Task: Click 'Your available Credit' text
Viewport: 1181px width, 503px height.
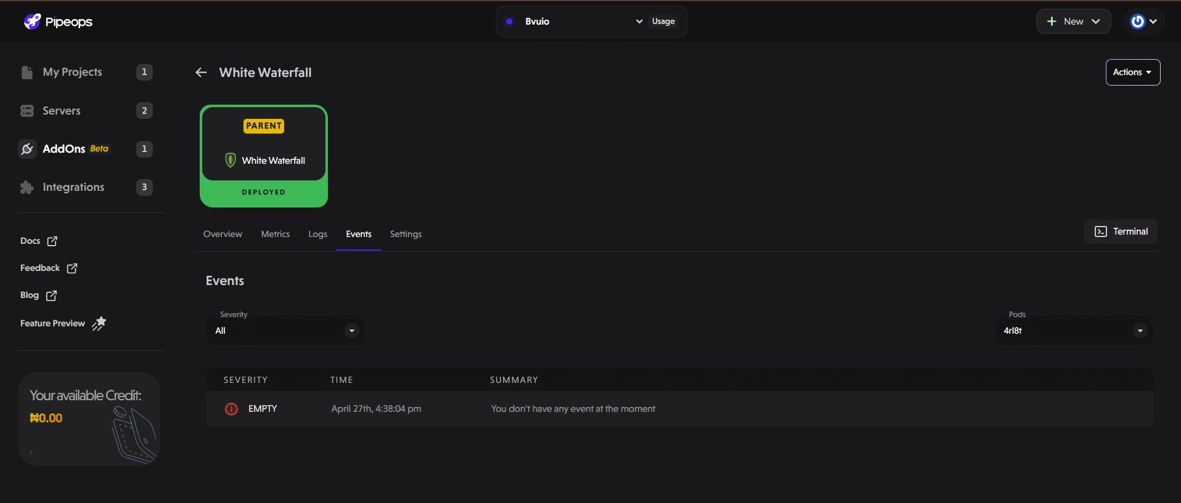Action: pyautogui.click(x=86, y=396)
